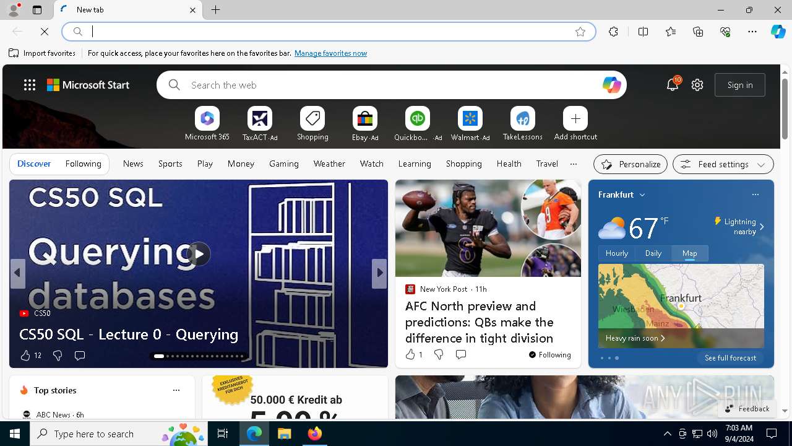Screen dimensions: 792x446
Task: Switch to the Discover feed
Action: pos(34,164)
